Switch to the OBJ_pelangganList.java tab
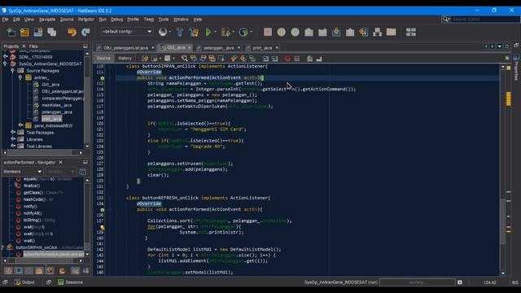521x293 pixels. [125, 48]
